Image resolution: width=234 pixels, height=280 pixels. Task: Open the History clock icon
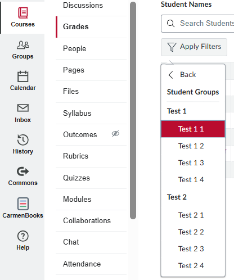(23, 140)
